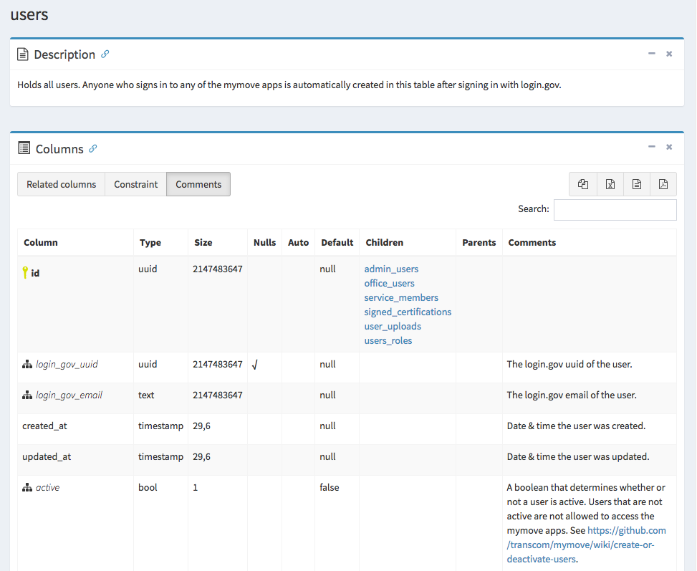Open the users_roles child table link
The width and height of the screenshot is (697, 571).
tap(388, 340)
